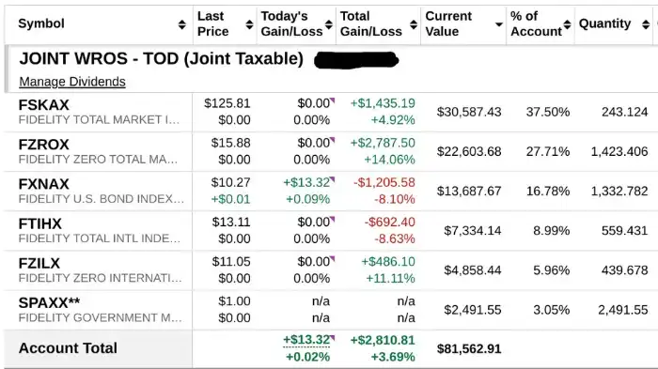Click the purple flag next to the FXNAX +$13.32 gain
The height and width of the screenshot is (369, 658).
pos(333,179)
